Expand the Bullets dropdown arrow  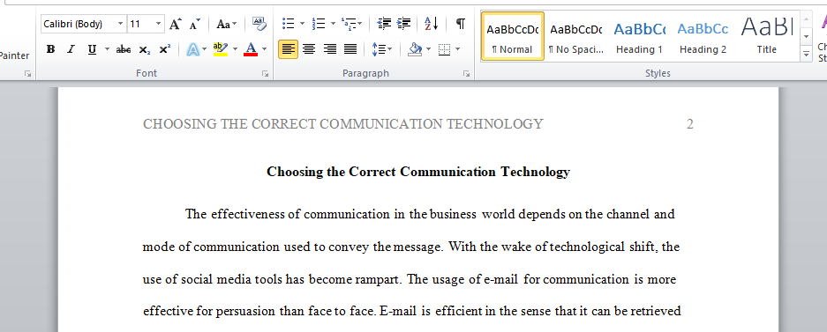tap(302, 24)
